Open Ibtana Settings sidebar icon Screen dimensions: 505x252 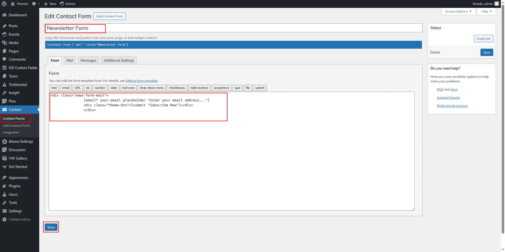click(4, 142)
